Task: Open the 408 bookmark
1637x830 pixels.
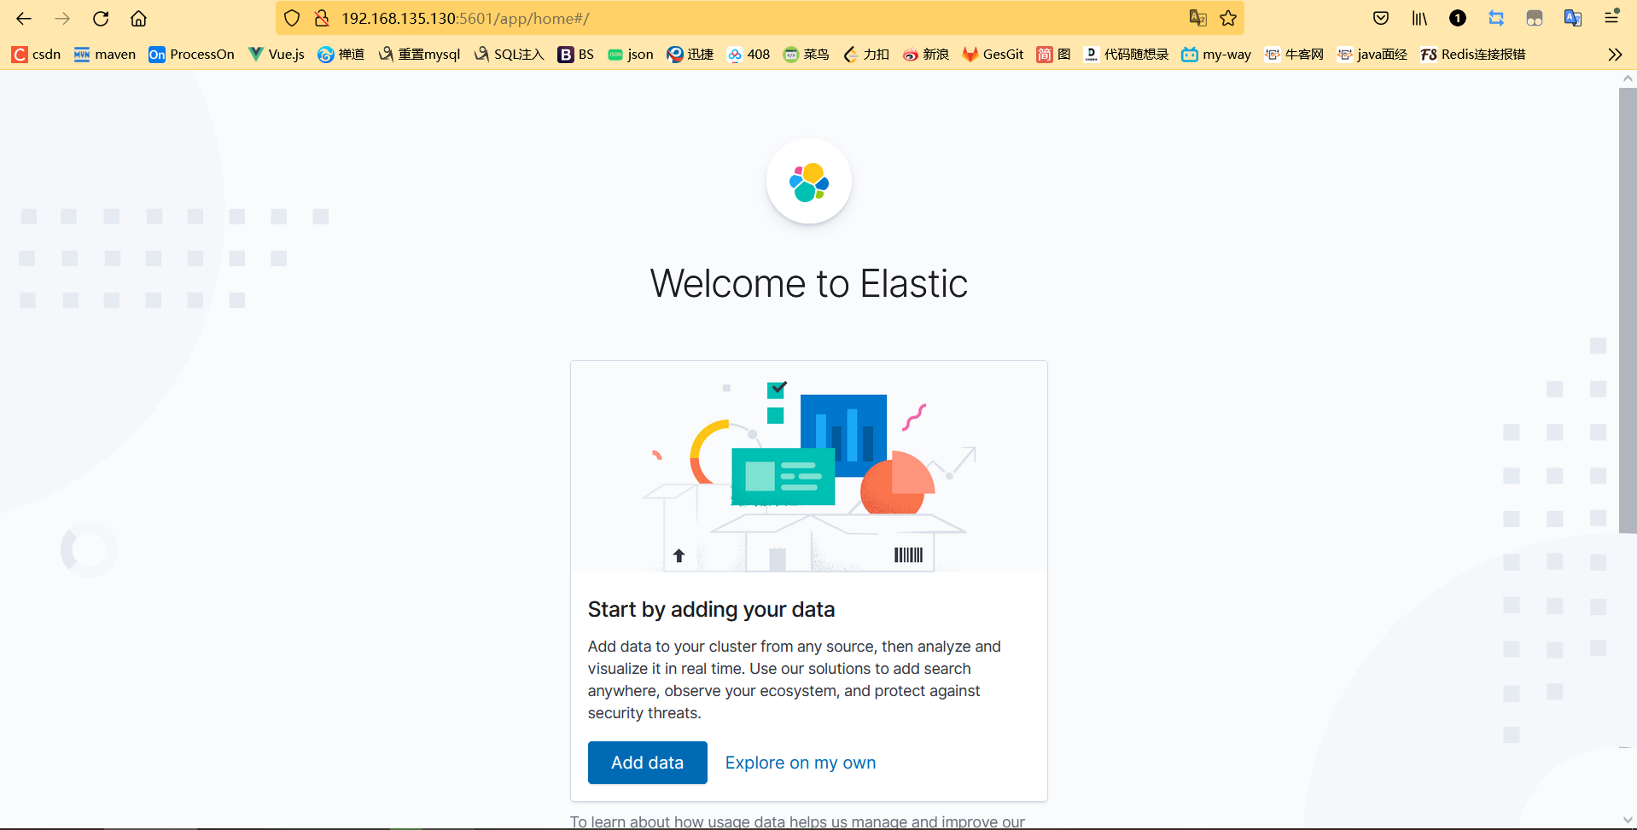Action: click(x=749, y=55)
